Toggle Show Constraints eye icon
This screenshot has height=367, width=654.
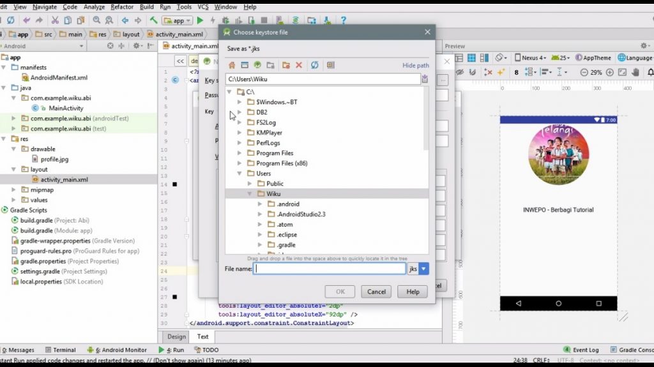pyautogui.click(x=460, y=72)
